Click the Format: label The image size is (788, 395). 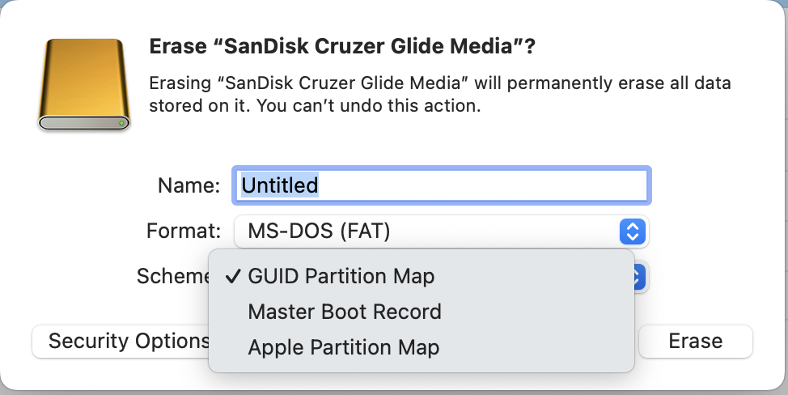point(184,231)
